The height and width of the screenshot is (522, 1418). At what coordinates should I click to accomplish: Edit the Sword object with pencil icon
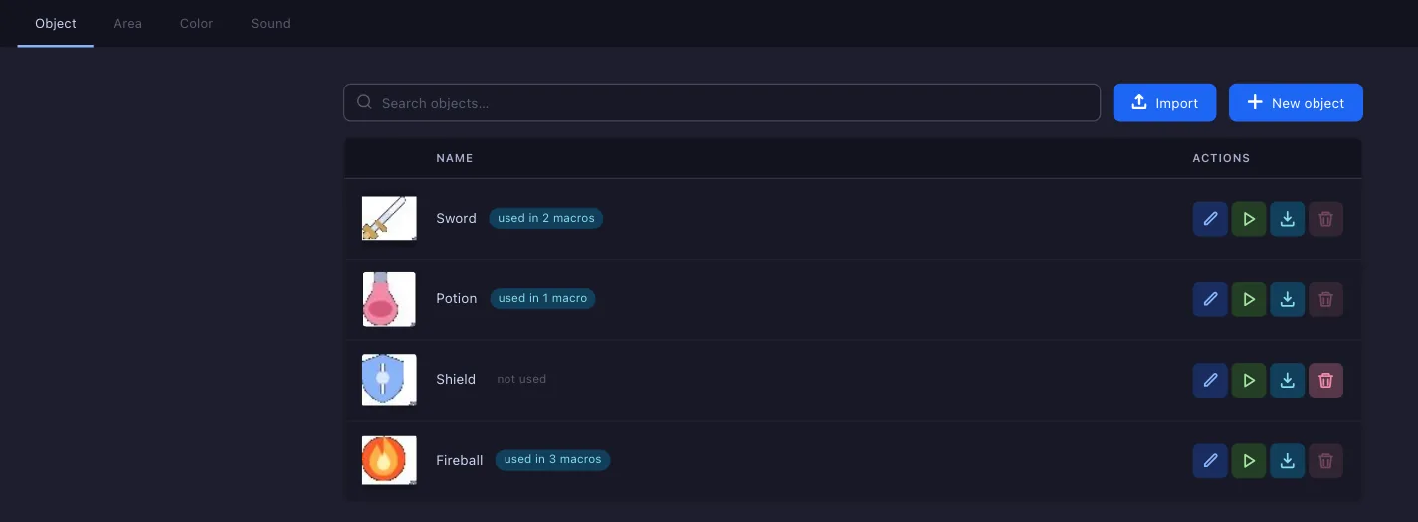coord(1210,219)
